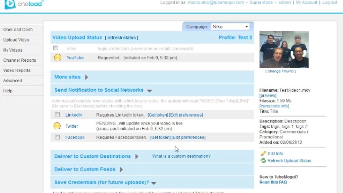Click the Profile: Test 2 label
Image resolution: width=343 pixels, height=193 pixels.
235,38
